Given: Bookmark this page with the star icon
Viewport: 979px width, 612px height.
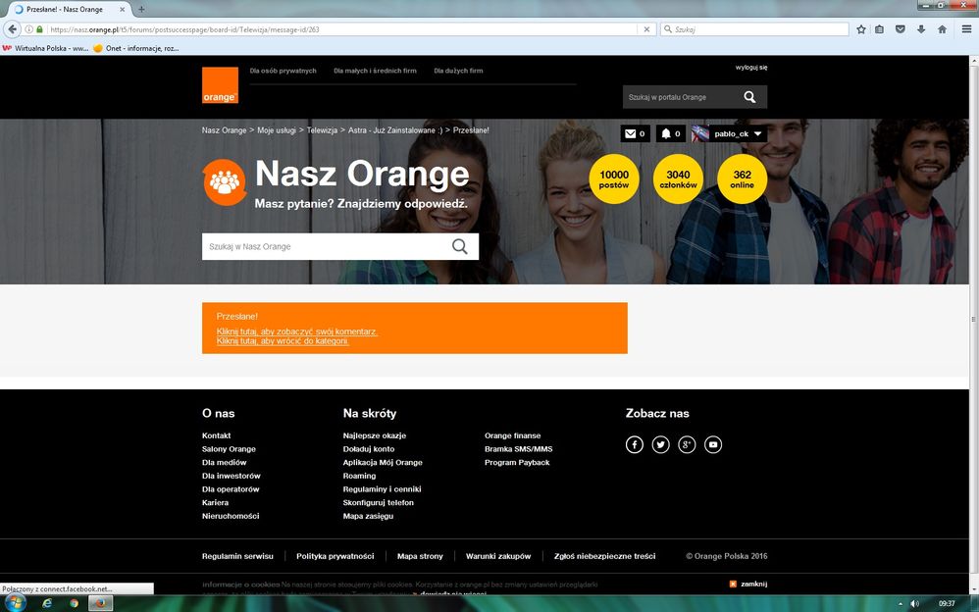Looking at the screenshot, I should [x=861, y=29].
